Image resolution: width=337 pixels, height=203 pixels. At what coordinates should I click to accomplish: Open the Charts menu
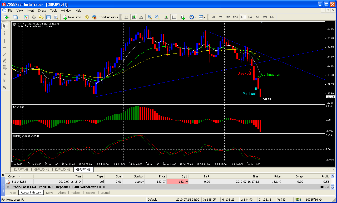coord(42,11)
